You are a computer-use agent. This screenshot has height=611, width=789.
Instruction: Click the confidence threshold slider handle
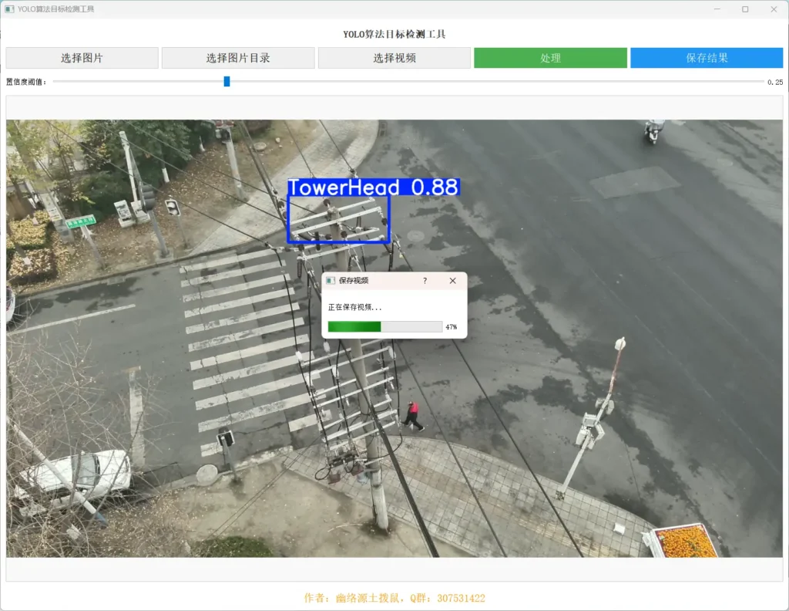[227, 82]
